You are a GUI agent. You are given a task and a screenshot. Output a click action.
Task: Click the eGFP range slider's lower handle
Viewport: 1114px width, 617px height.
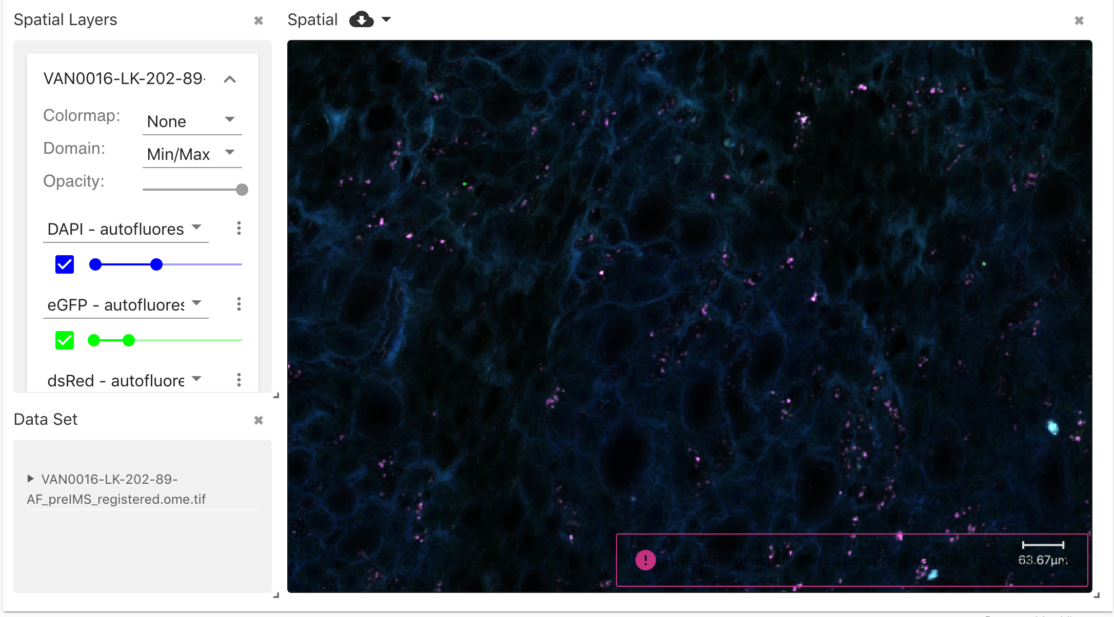click(94, 340)
